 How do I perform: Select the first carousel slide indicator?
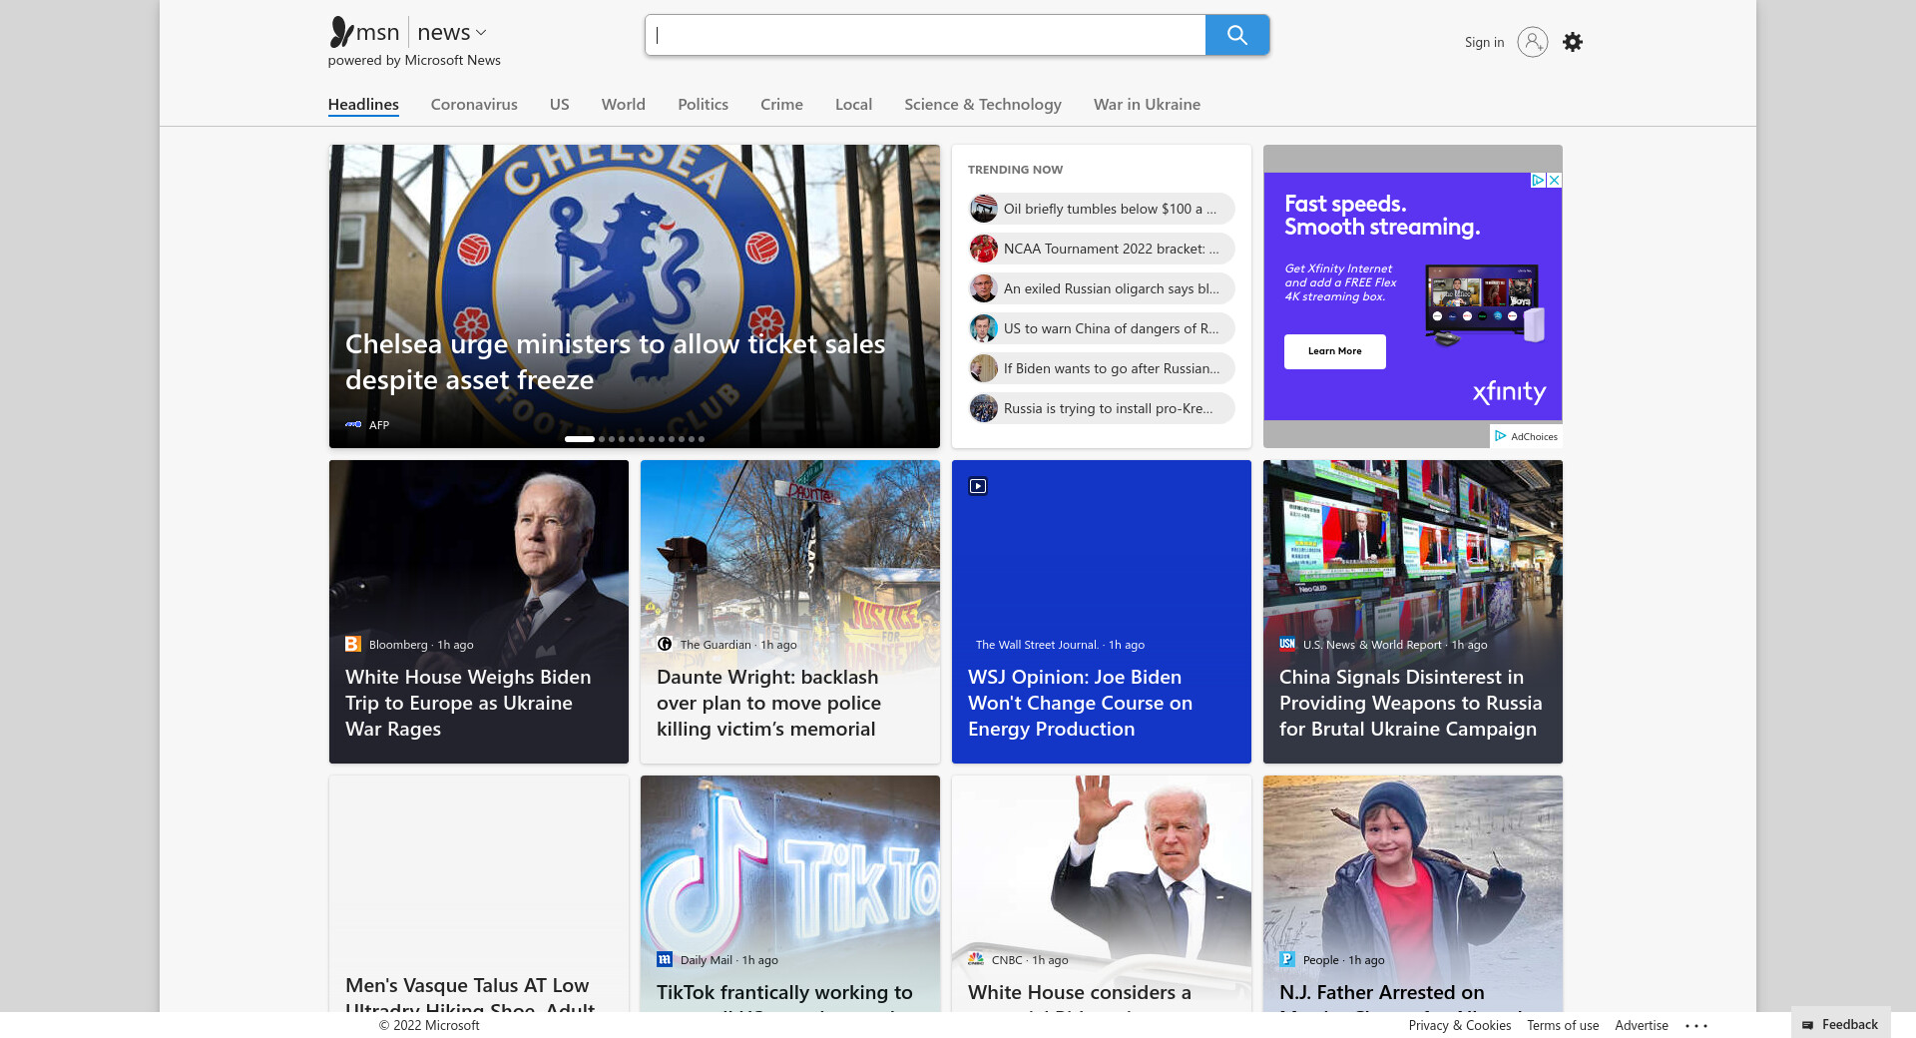[579, 439]
